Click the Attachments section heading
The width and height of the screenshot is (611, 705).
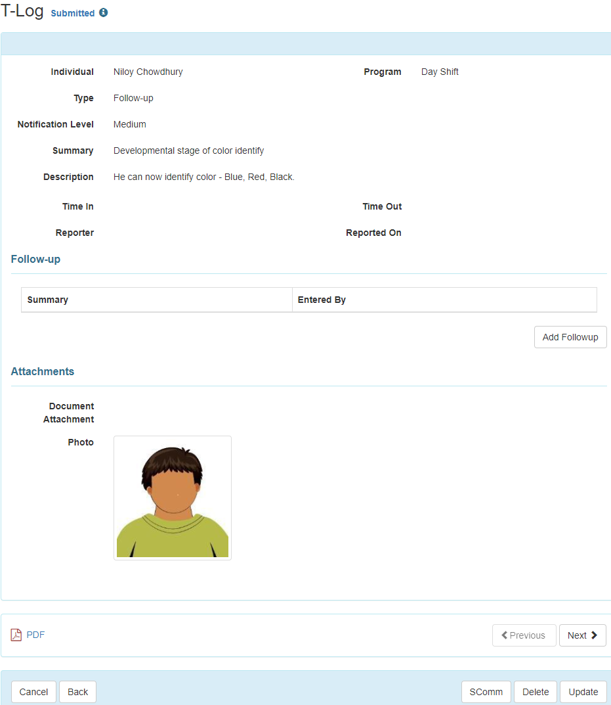click(x=43, y=371)
